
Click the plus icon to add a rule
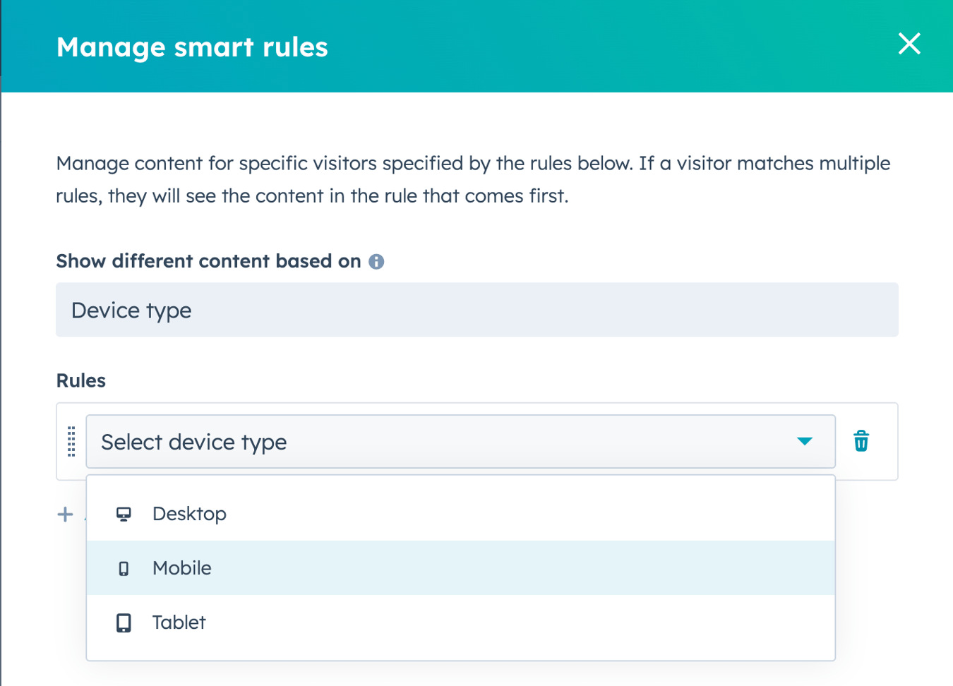(65, 514)
